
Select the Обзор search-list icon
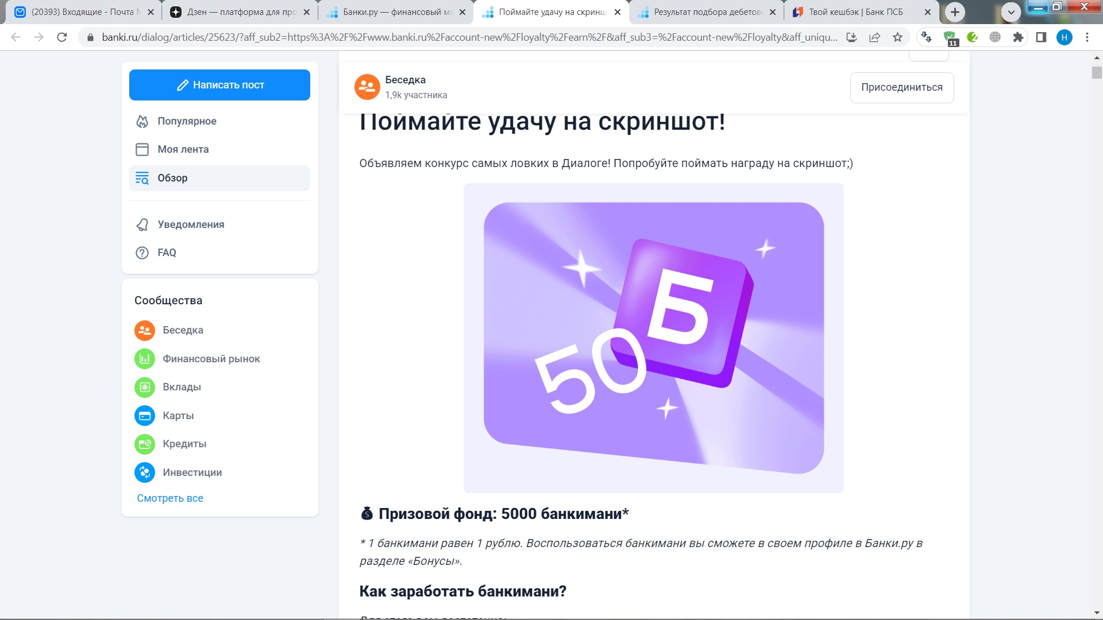tap(142, 178)
